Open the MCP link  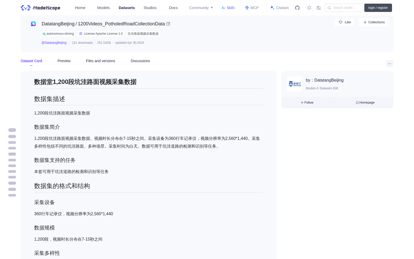252,8
